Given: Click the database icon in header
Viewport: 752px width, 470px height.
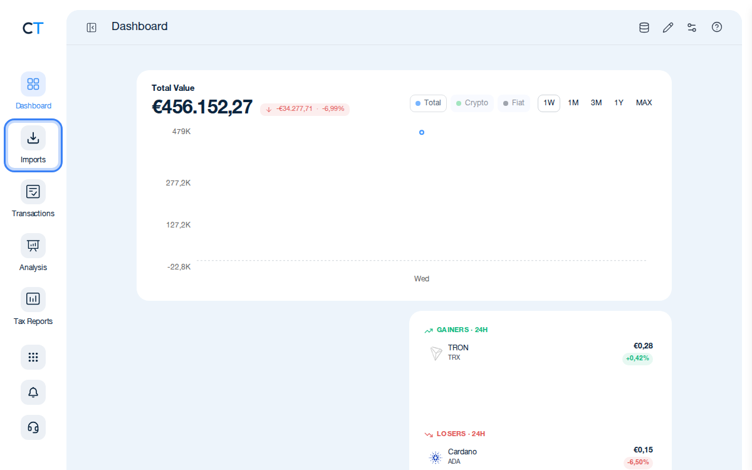Looking at the screenshot, I should tap(644, 28).
